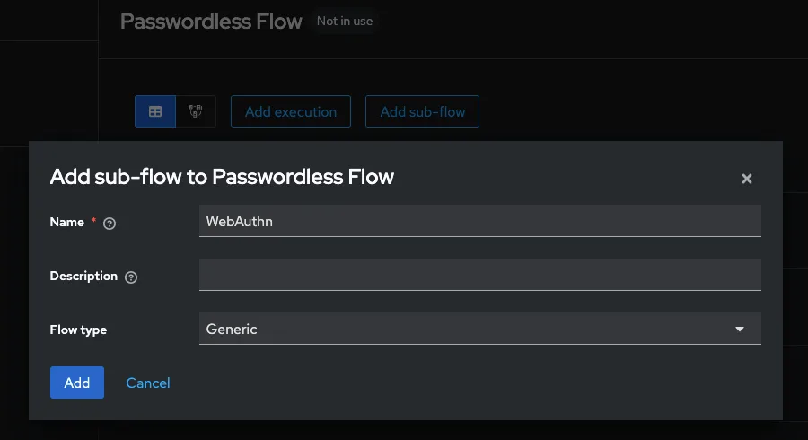The width and height of the screenshot is (808, 440).
Task: Click the Flow type label
Action: tap(78, 330)
